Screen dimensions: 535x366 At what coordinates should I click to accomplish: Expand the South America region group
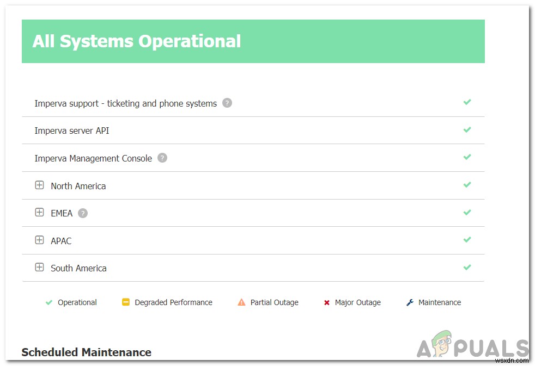39,267
